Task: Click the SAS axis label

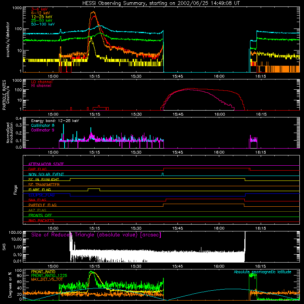Action: point(4,247)
